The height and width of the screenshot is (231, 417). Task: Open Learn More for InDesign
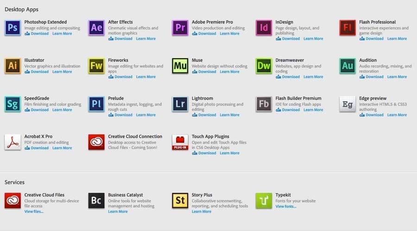(314, 39)
